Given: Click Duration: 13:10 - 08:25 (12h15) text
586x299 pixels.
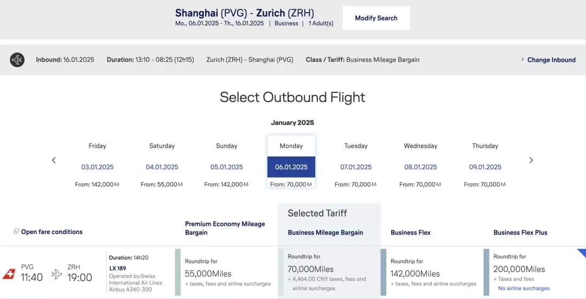Looking at the screenshot, I should pos(150,60).
